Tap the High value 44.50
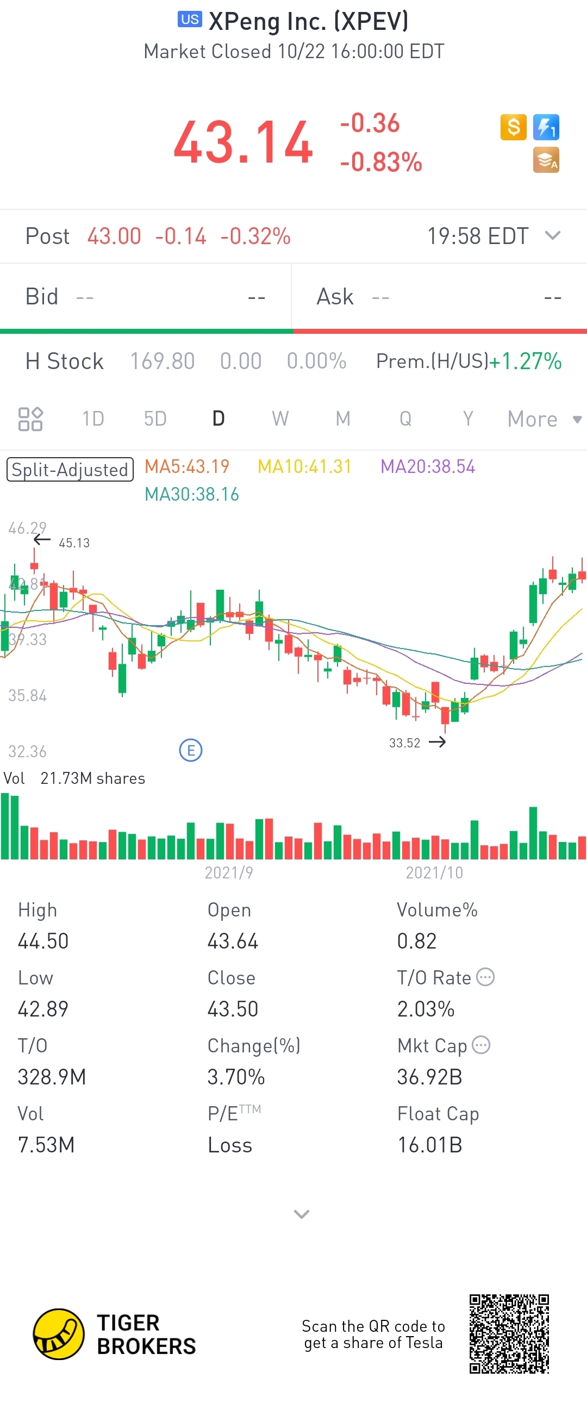 [43, 941]
